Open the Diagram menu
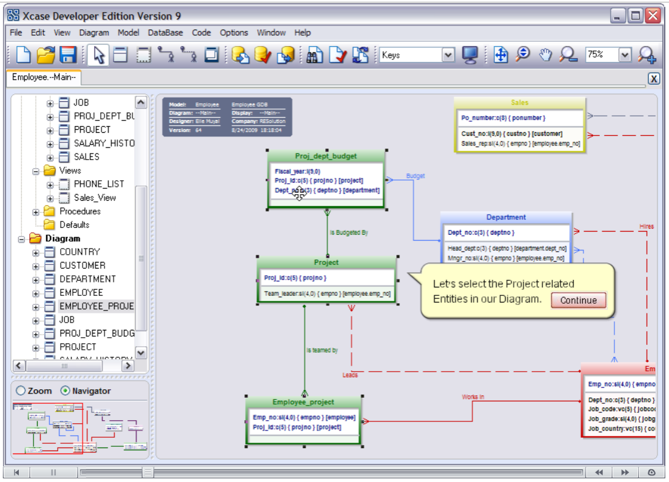Viewport: 669px width, 482px height. click(x=94, y=33)
